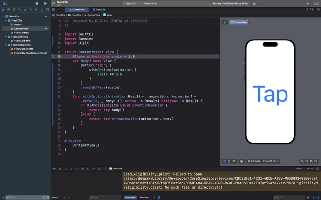Select the Project navigator folder icon
Screen dimensions: 321x200
pyautogui.click(x=3, y=10)
